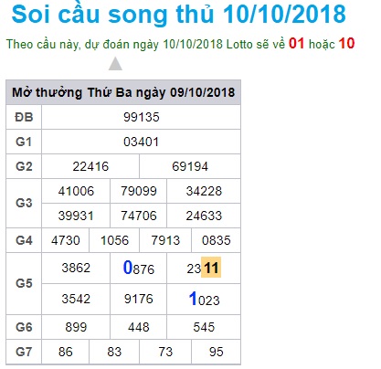The height and width of the screenshot is (369, 381).
Task: Select the G3 number 24633
Action: [x=204, y=216]
